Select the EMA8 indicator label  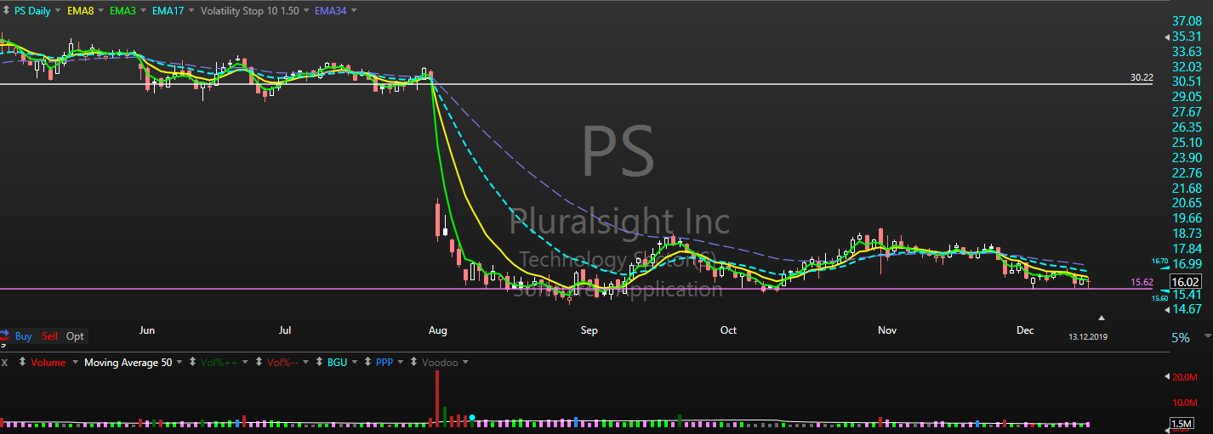(81, 12)
